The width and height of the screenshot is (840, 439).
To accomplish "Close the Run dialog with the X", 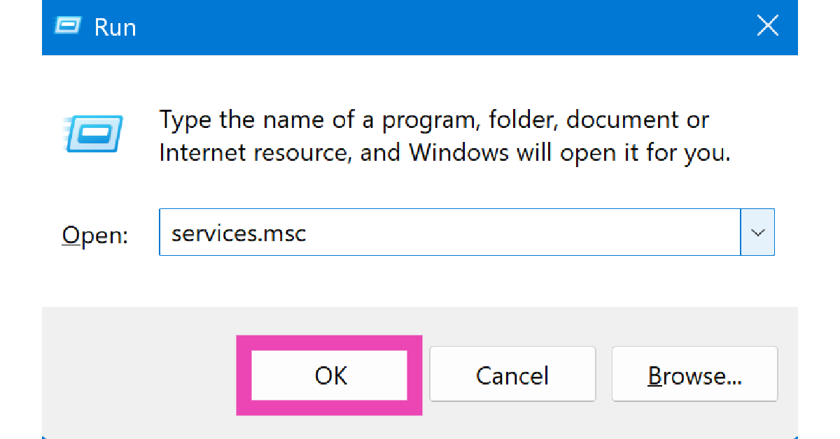I will [768, 27].
